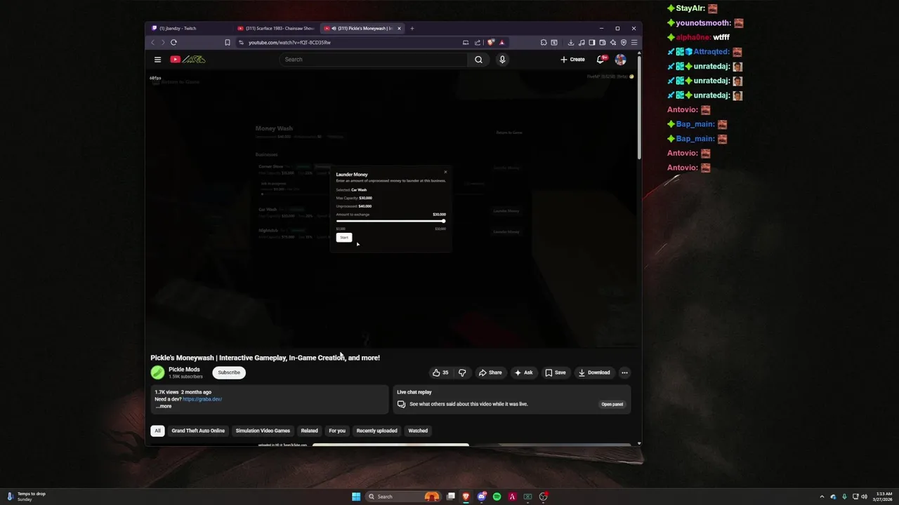Click Live chat replay heading

click(x=414, y=392)
